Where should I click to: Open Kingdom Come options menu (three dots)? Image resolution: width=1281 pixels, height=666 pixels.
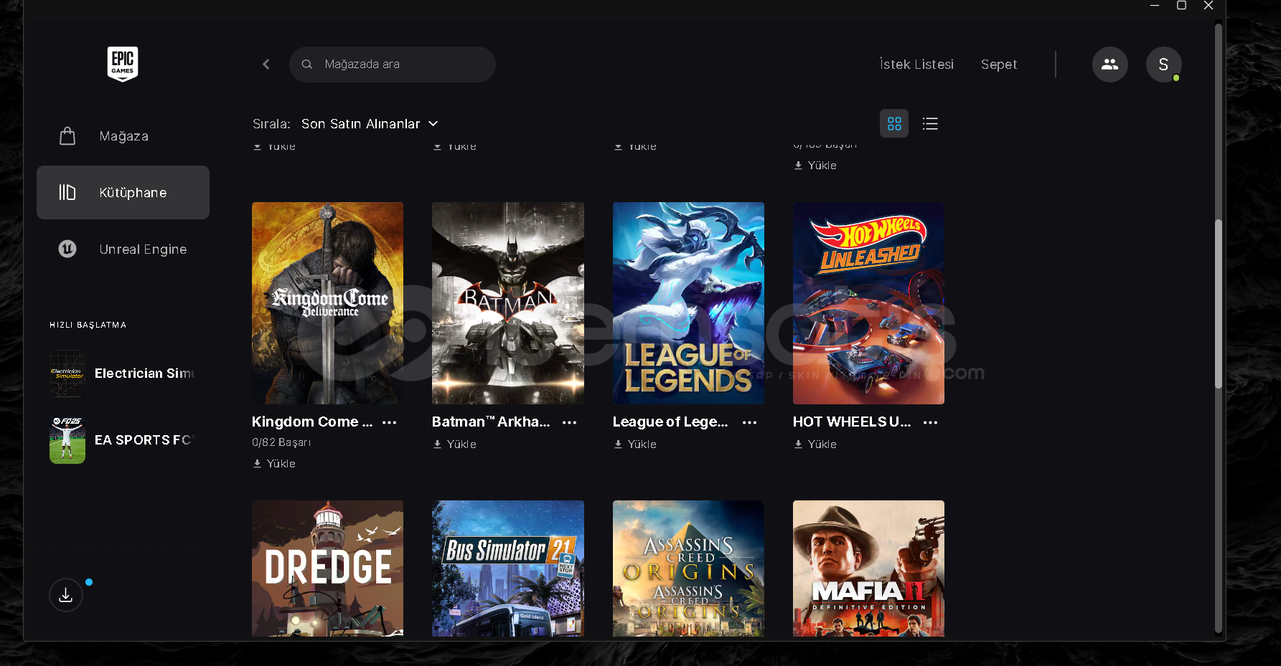coord(390,422)
